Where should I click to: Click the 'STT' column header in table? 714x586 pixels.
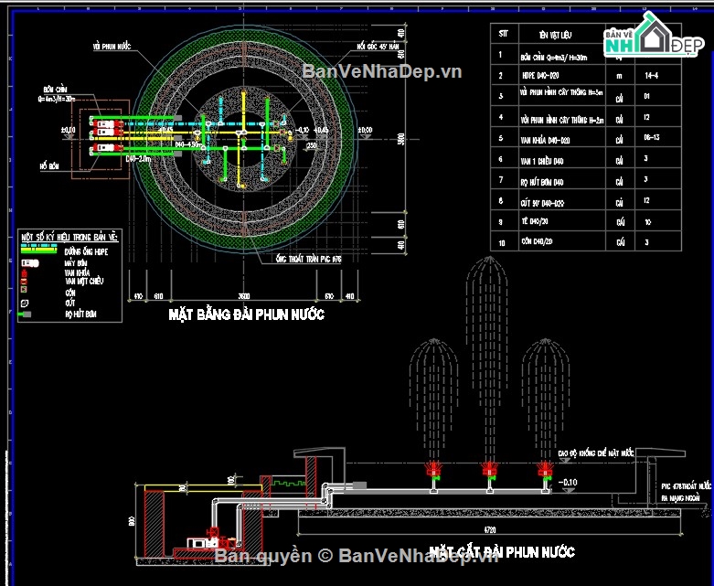[x=502, y=33]
